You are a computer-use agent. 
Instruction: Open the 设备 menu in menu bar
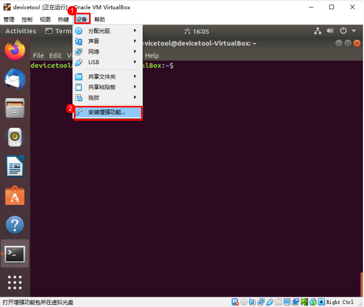tap(82, 19)
